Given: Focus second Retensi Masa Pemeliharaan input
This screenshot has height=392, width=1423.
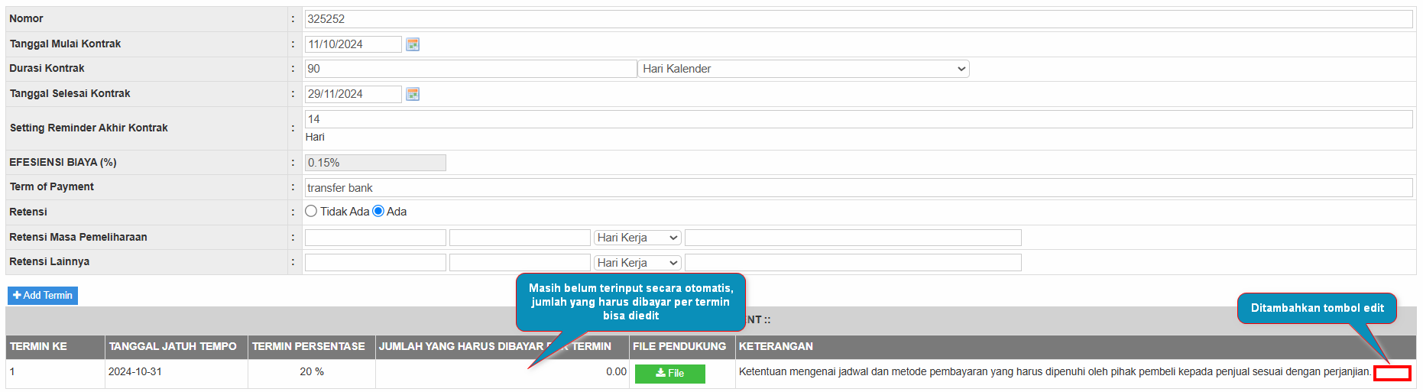Looking at the screenshot, I should pyautogui.click(x=520, y=238).
